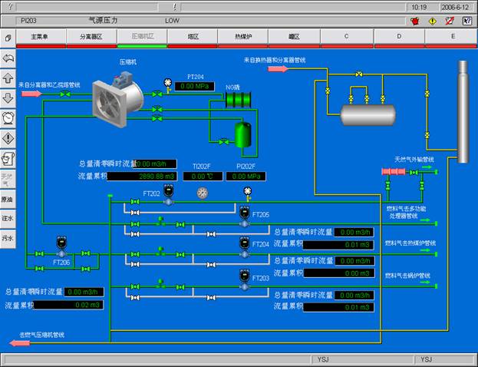This screenshot has height=367, width=478.
Task: Click the round dial gauge near TI202F
Action: coord(203,193)
